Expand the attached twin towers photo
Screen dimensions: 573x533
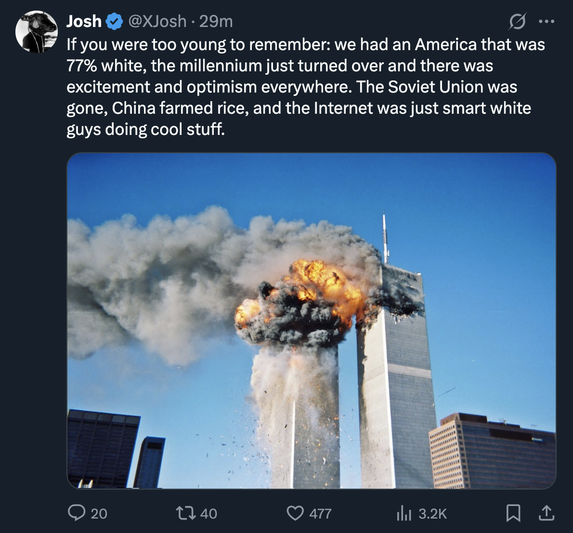[x=312, y=321]
